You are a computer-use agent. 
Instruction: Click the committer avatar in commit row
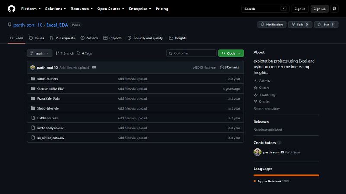pos(33,68)
